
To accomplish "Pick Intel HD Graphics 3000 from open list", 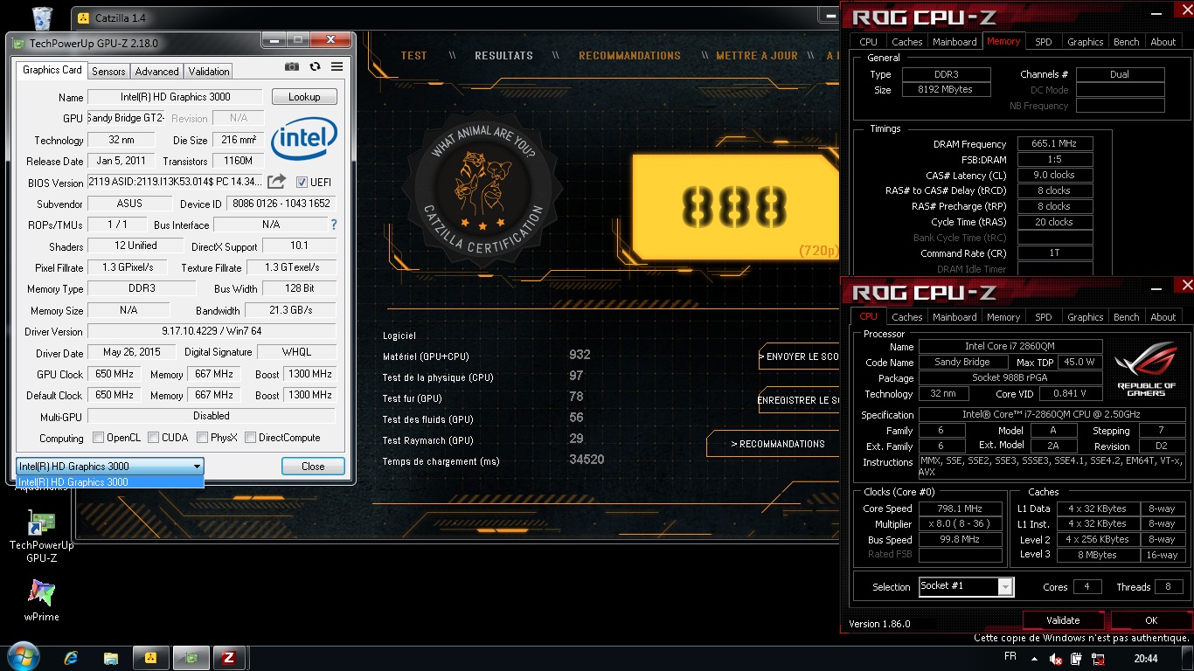I will pos(110,482).
